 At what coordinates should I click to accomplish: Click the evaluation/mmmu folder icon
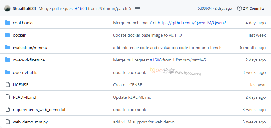[8, 48]
